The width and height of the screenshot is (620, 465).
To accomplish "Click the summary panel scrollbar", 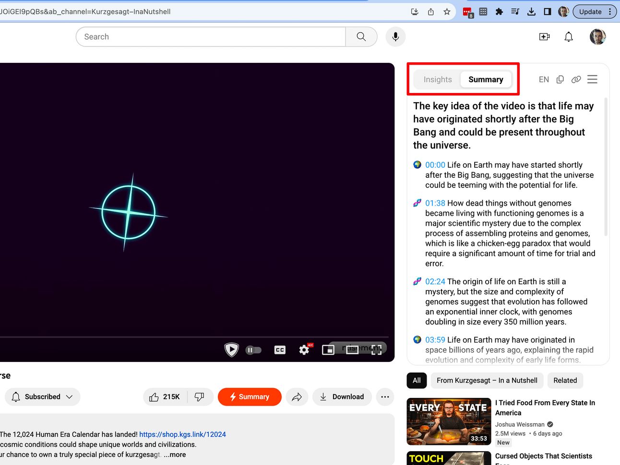I will pos(606,167).
